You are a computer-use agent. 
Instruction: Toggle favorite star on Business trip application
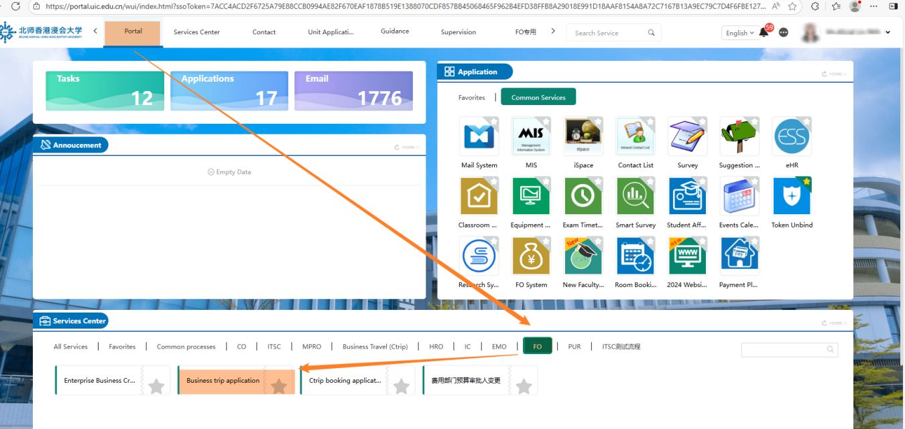pos(279,386)
